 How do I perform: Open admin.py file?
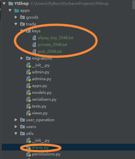coord(41,72)
